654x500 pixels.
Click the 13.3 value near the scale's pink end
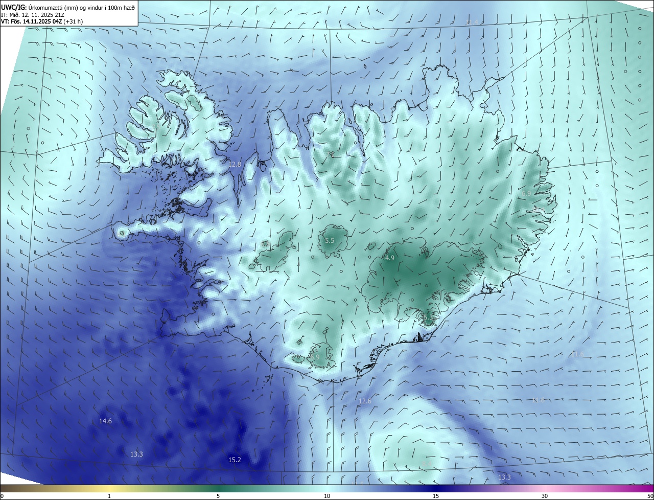(504, 477)
